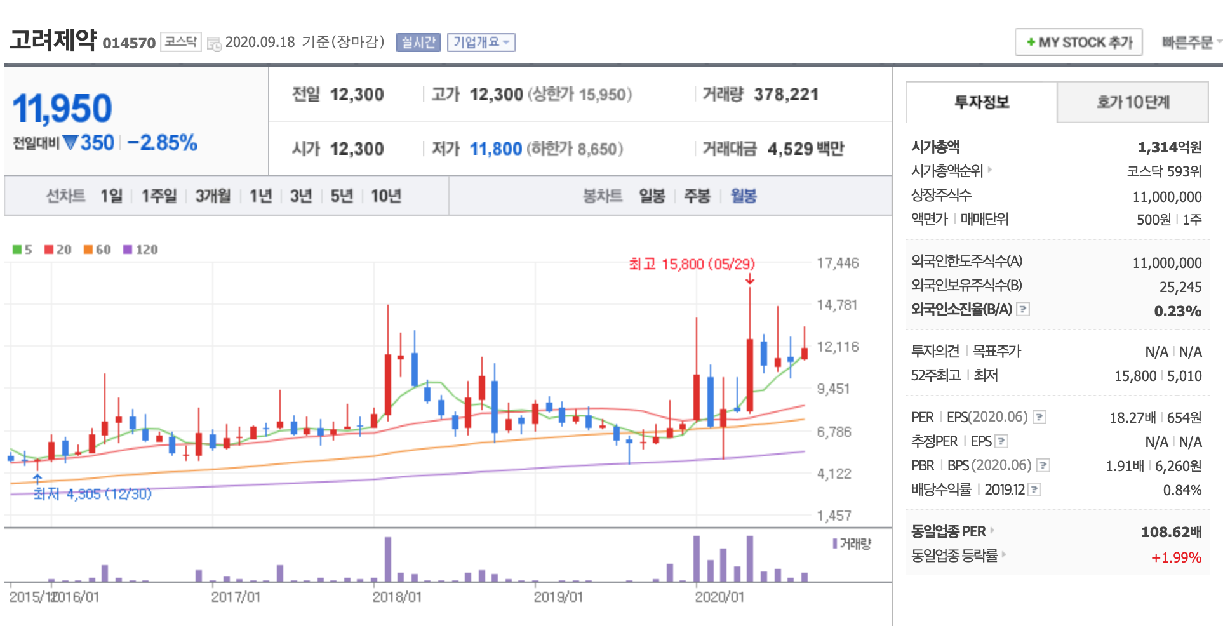Click the 최저 4,305 (12/30) chart marker

[x=93, y=494]
